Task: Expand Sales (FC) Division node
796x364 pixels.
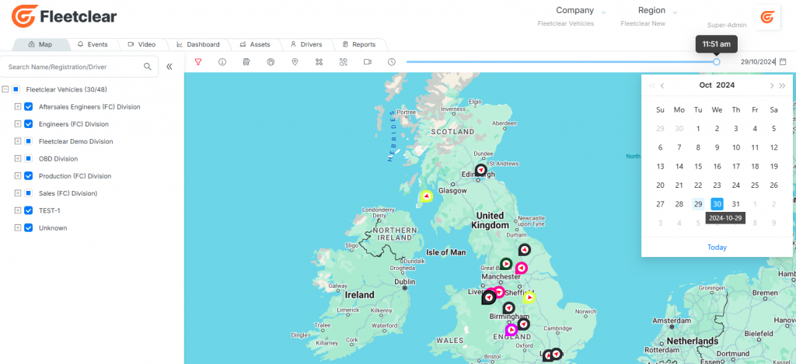Action: pos(17,193)
